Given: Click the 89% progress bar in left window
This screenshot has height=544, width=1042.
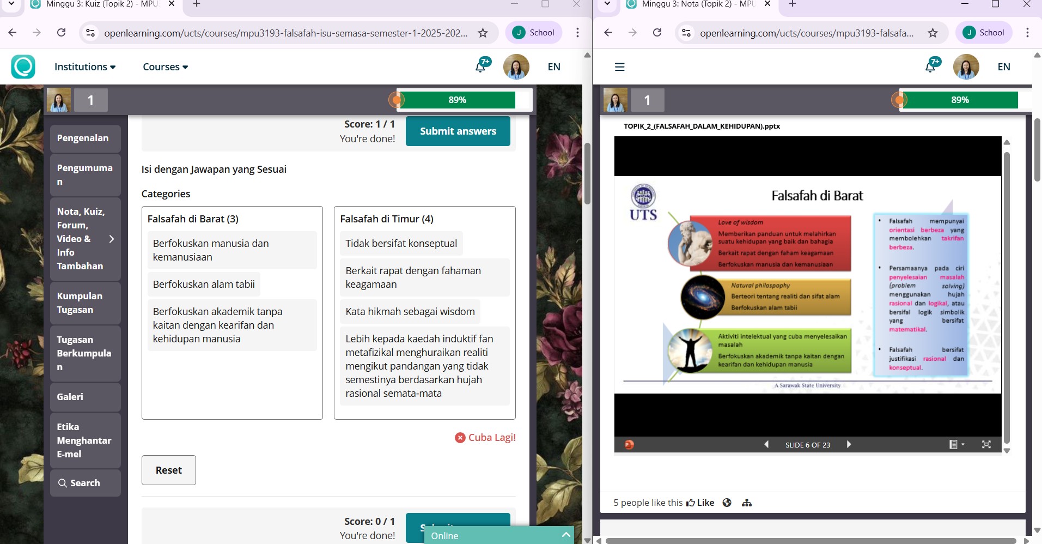Looking at the screenshot, I should [x=458, y=100].
